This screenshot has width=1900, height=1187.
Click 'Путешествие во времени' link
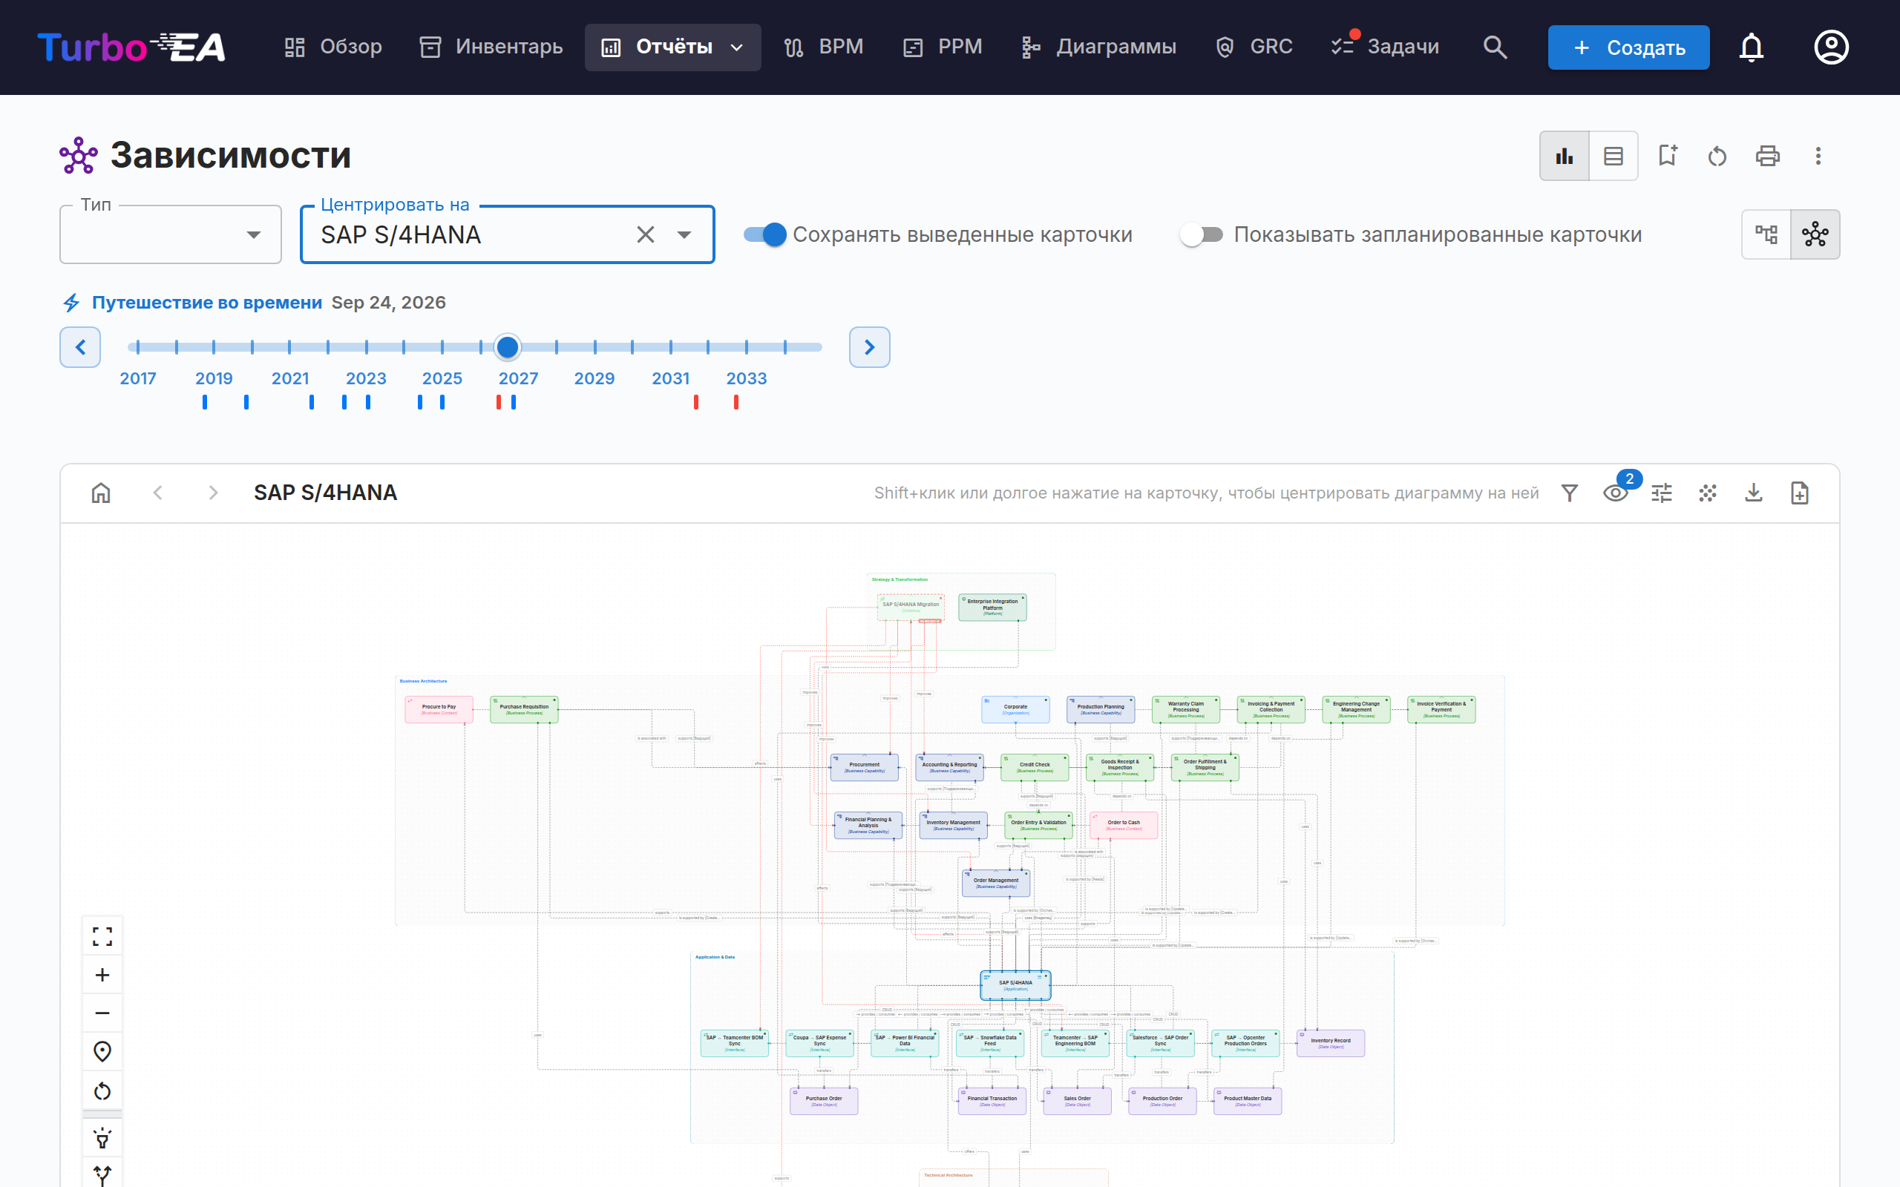pos(206,302)
